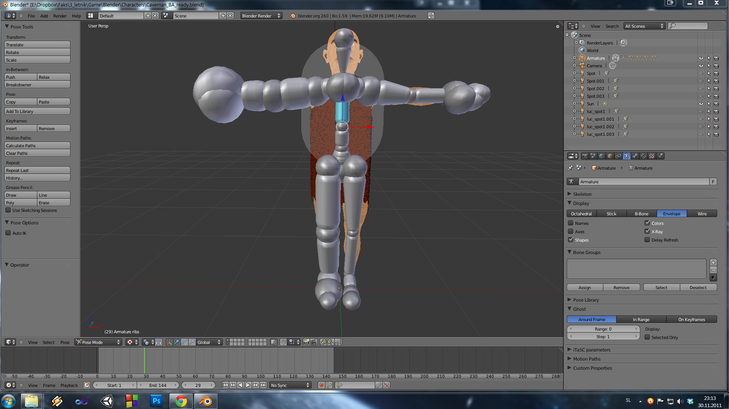Image resolution: width=729 pixels, height=409 pixels.
Task: Enable the Axes checkbox
Action: pos(571,231)
